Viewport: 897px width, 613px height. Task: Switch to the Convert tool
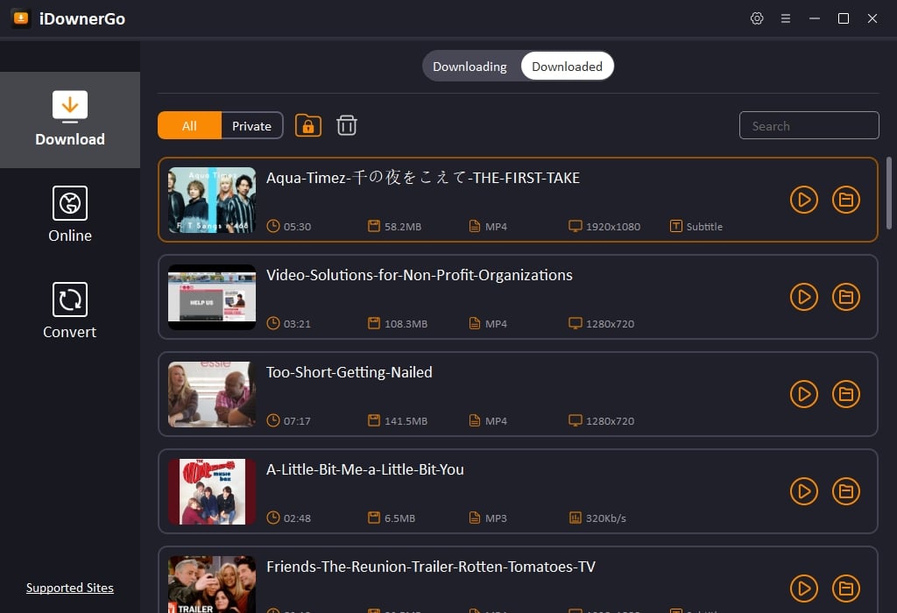point(70,311)
